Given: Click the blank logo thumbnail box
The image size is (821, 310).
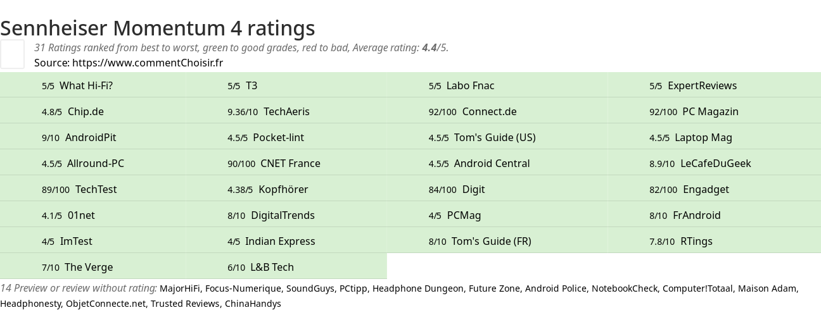Looking at the screenshot, I should (x=12, y=54).
